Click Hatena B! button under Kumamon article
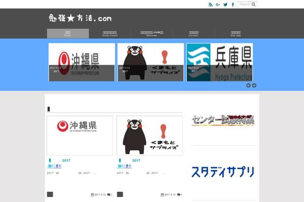The image size is (304, 202). 121,166
